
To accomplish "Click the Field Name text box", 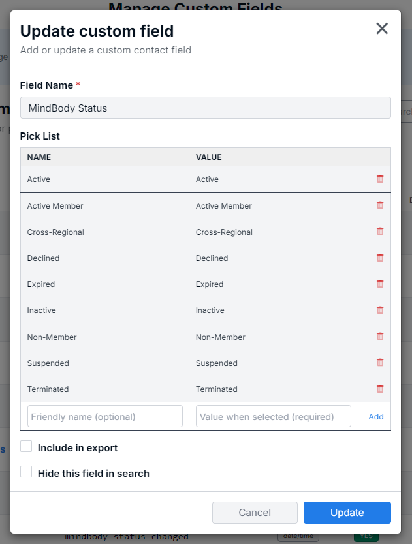I will pyautogui.click(x=206, y=108).
